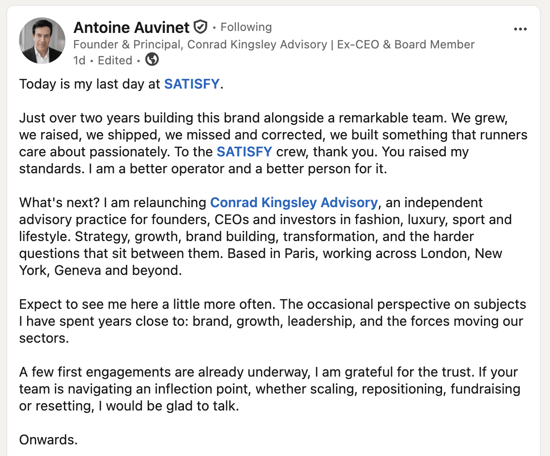
Task: Click the 'Based in Paris' sentence
Action: 260,262
